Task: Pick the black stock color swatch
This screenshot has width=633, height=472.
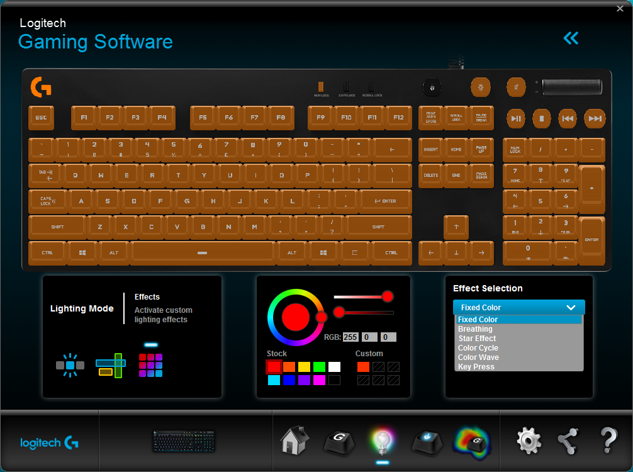Action: pos(334,380)
